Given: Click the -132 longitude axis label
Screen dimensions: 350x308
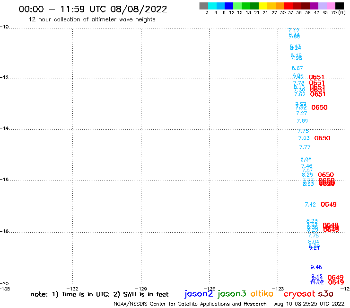Looking at the screenshot, I should 72,289.
